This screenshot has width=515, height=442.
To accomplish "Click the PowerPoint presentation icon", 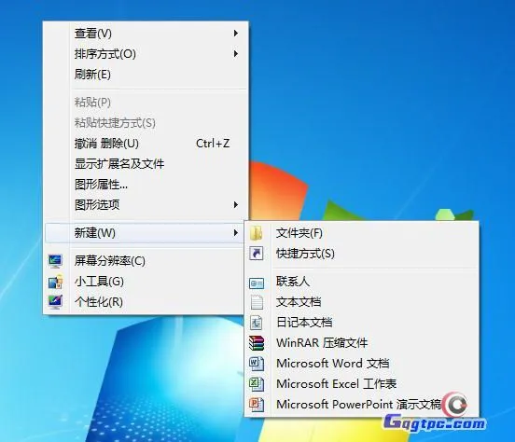I will point(257,405).
